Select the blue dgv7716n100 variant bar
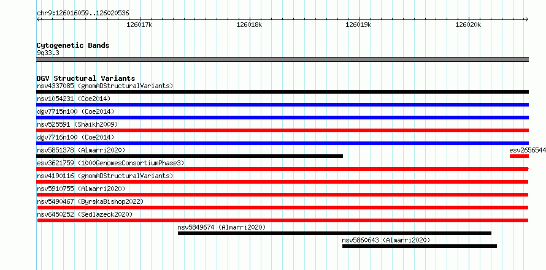Viewport: 546px width, 270px height. (x=282, y=143)
